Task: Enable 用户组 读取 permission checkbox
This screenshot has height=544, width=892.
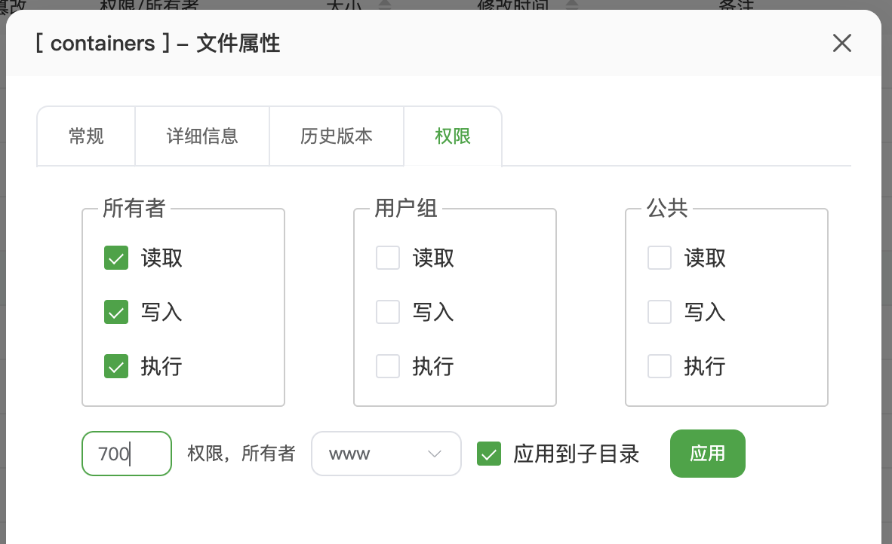Action: coord(388,258)
